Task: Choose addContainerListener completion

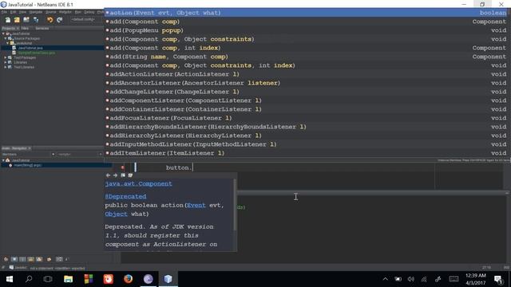Action: [x=306, y=109]
